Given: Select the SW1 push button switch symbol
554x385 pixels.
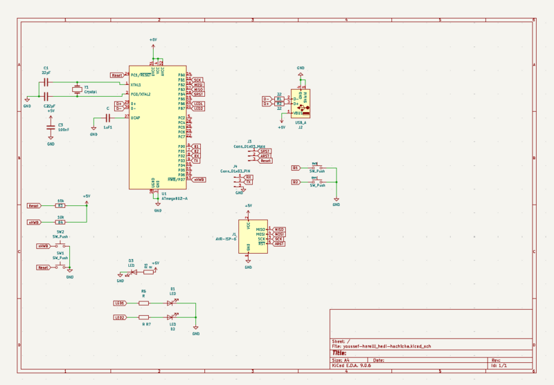Looking at the screenshot, I should click(60, 267).
